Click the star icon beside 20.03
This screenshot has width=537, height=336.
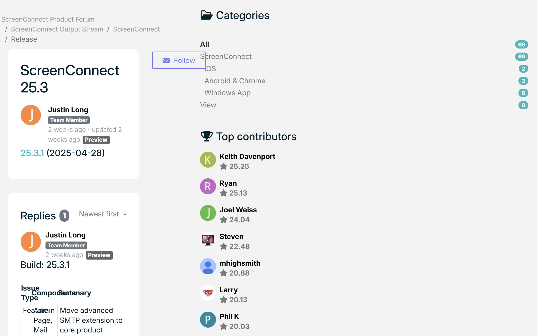[x=223, y=326]
